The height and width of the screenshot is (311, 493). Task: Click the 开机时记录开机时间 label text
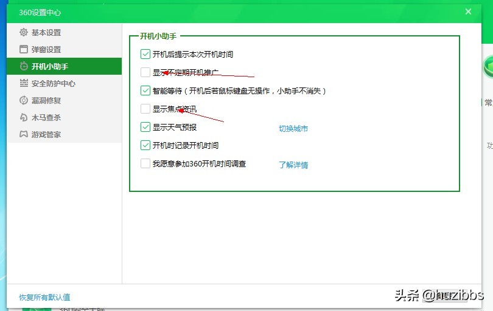point(186,145)
